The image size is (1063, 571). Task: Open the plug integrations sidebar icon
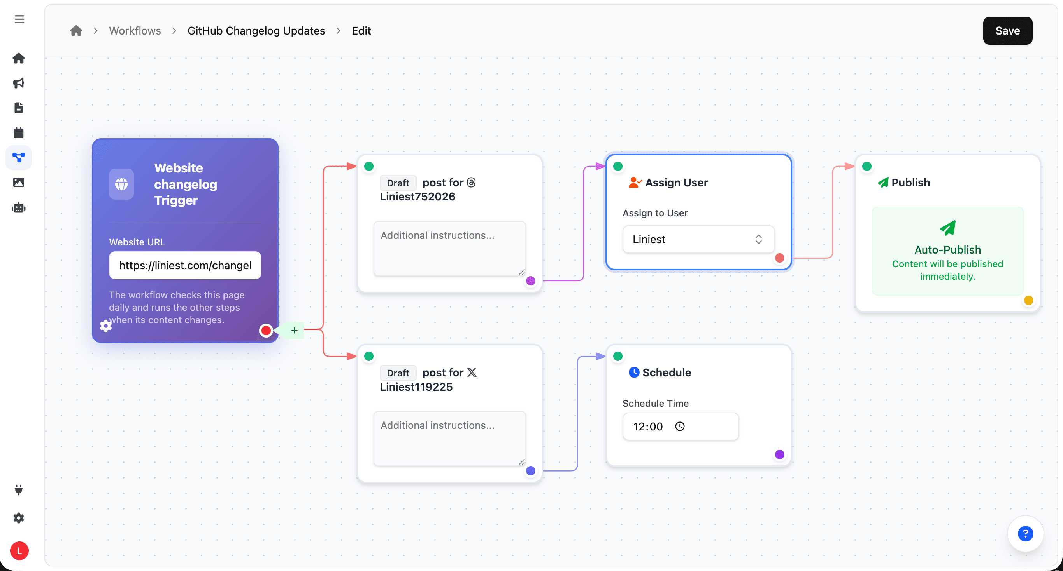click(19, 489)
